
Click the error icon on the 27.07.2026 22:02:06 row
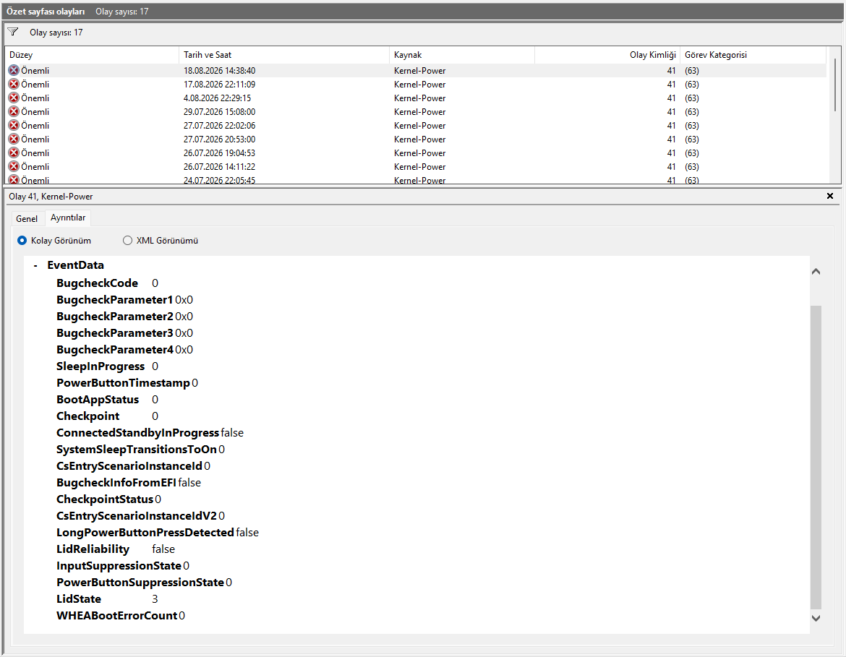pos(14,125)
